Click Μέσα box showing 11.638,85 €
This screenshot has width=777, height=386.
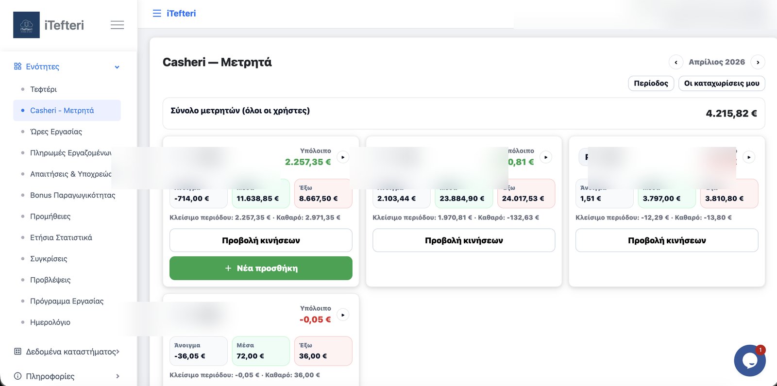click(x=261, y=194)
